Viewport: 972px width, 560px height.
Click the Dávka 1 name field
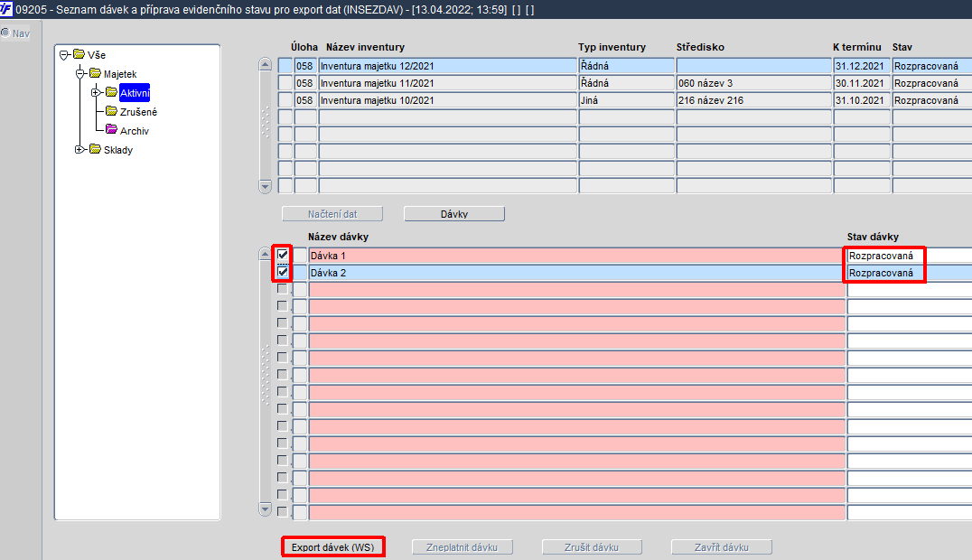coord(577,256)
